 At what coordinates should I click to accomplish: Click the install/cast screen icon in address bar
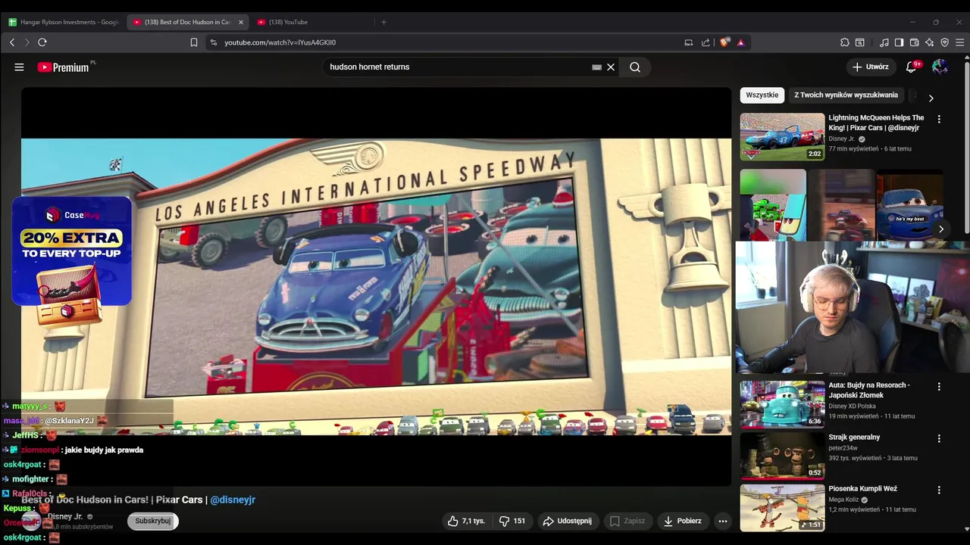click(689, 42)
